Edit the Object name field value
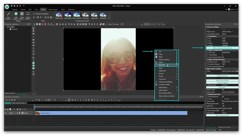The width and height of the screenshot is (242, 137). pos(230,32)
